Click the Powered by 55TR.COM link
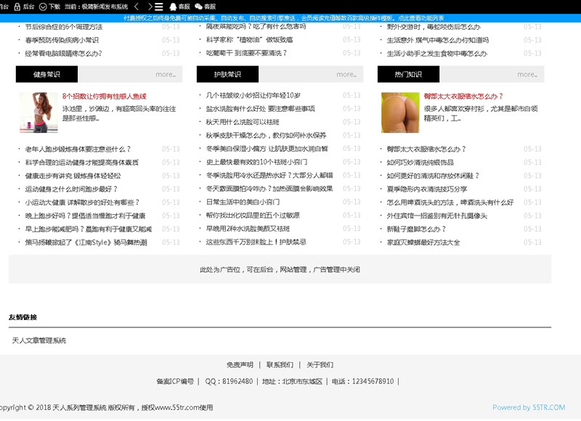This screenshot has height=421, width=581. [528, 407]
